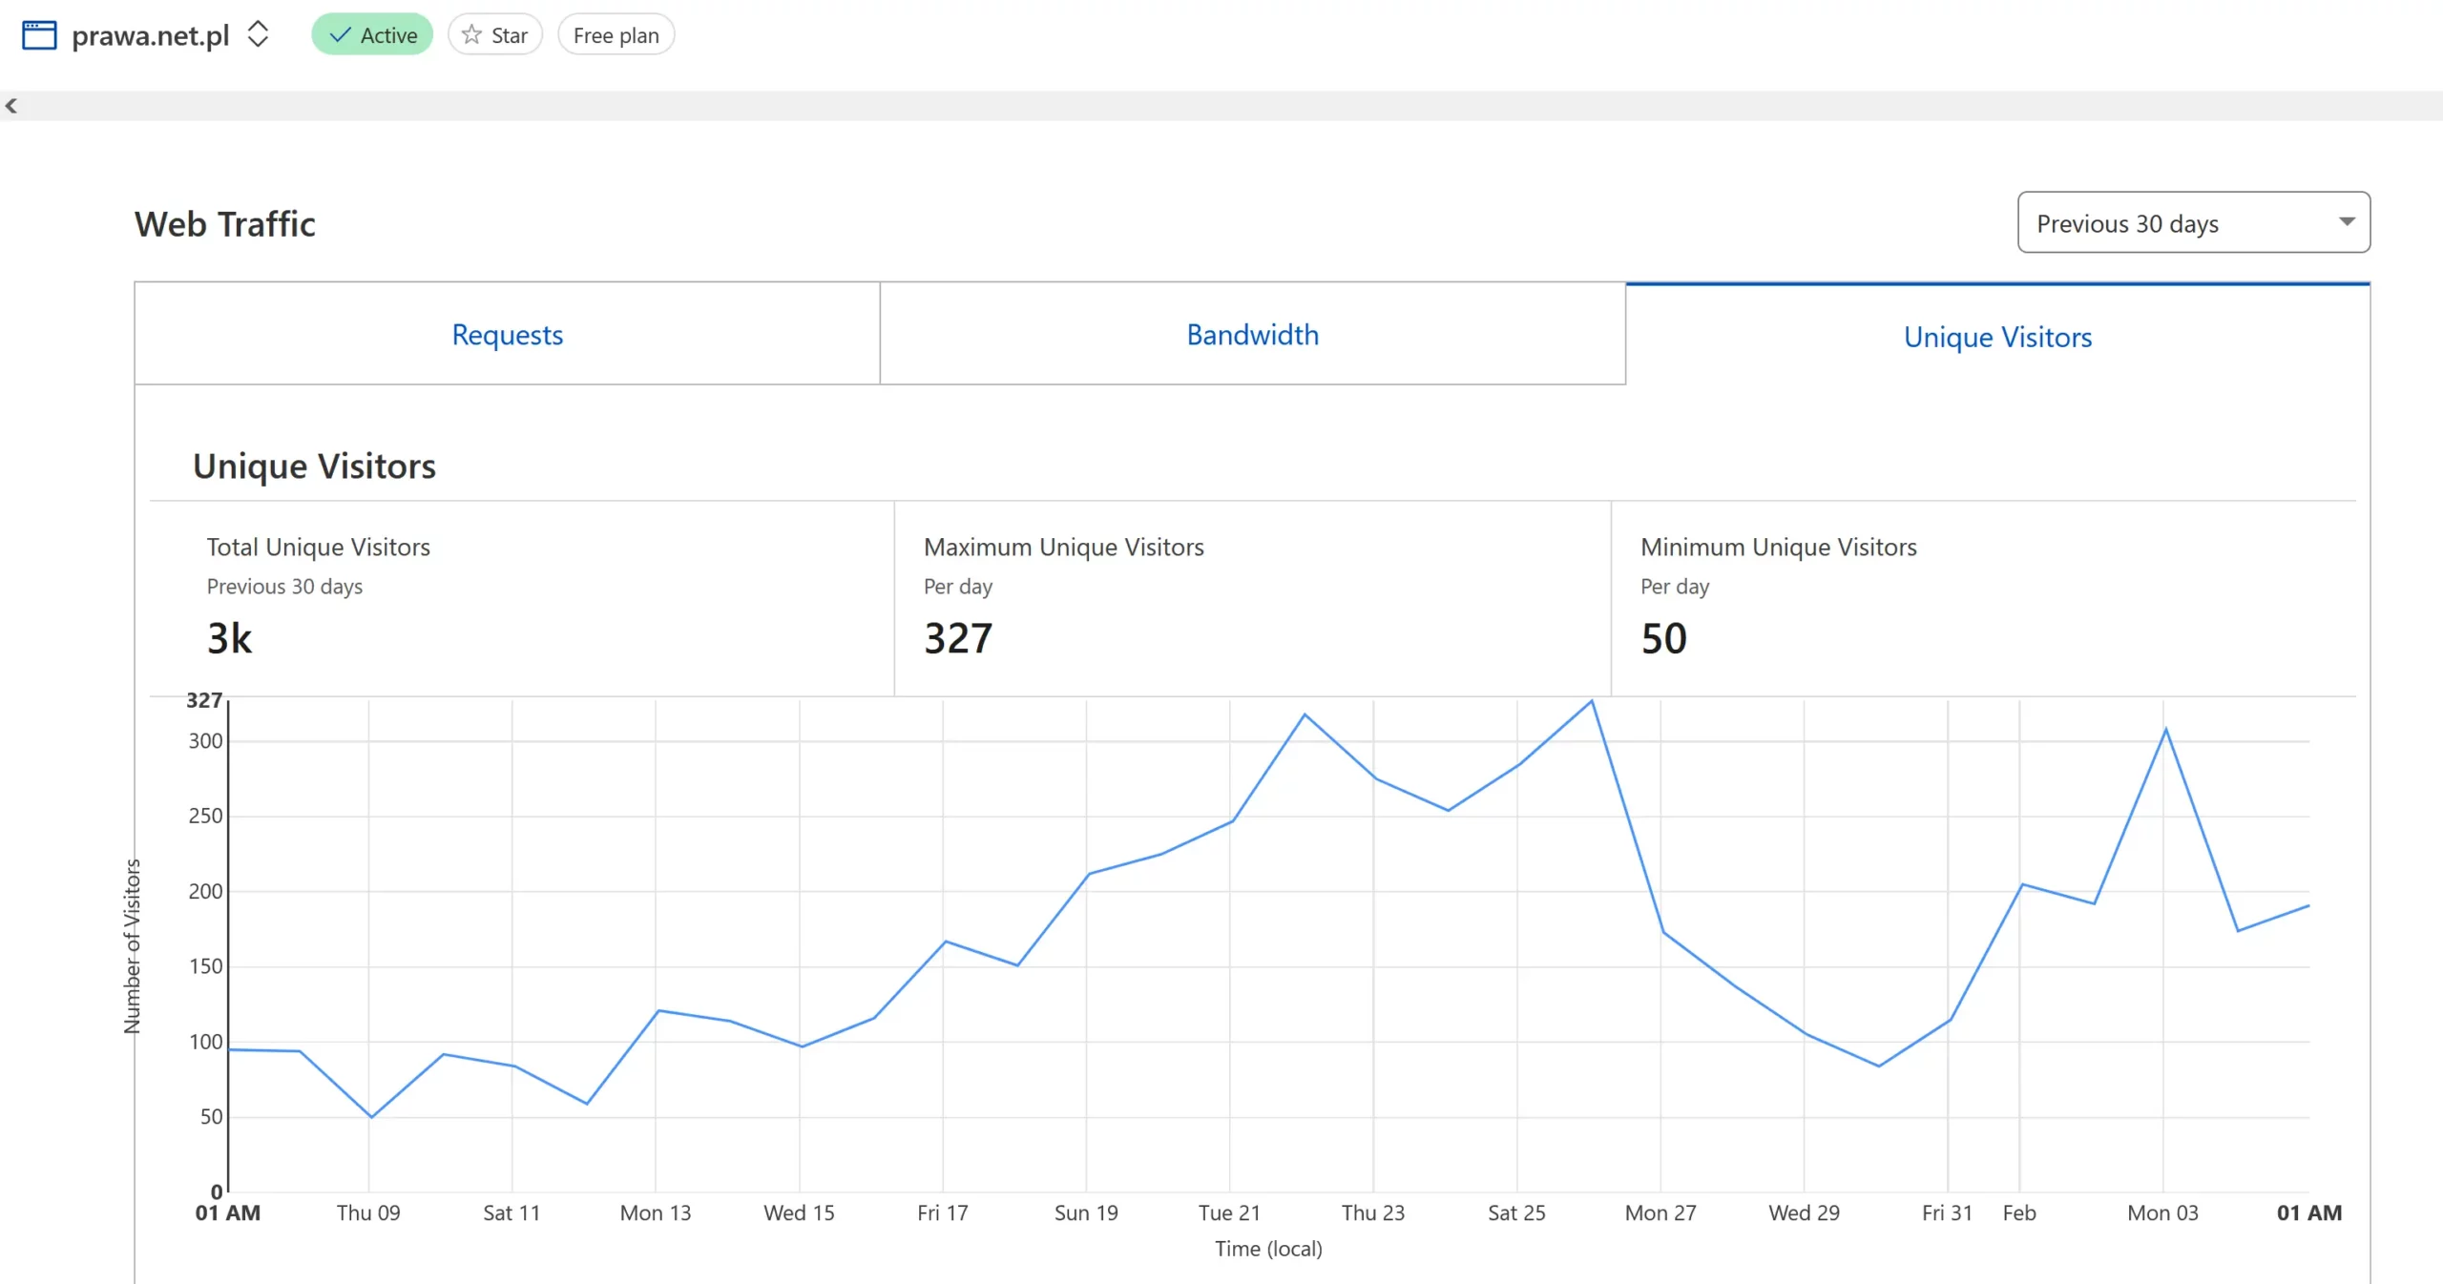Click the Free plan badge
The image size is (2443, 1284).
click(616, 35)
